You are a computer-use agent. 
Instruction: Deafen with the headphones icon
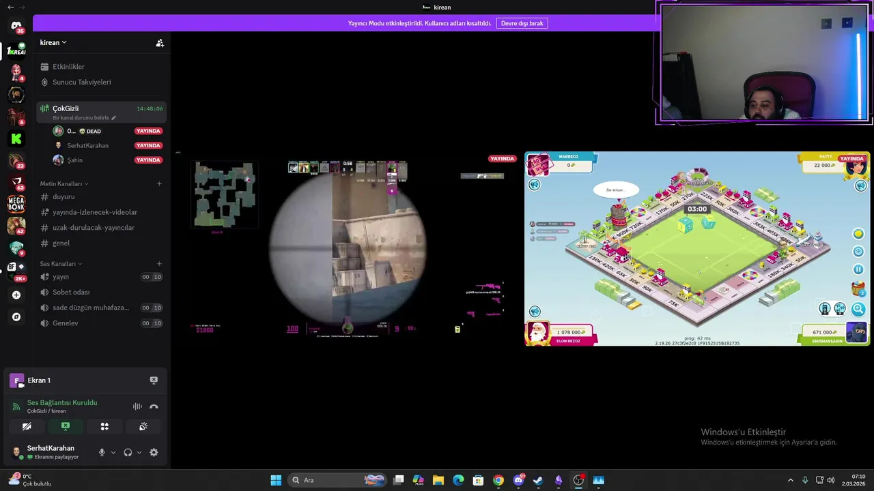(x=128, y=452)
